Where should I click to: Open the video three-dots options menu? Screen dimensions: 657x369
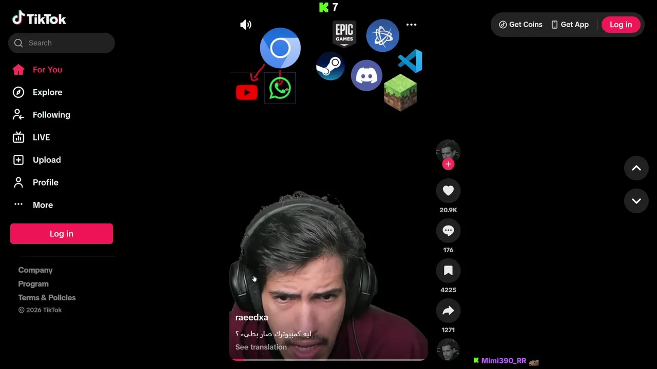[411, 25]
